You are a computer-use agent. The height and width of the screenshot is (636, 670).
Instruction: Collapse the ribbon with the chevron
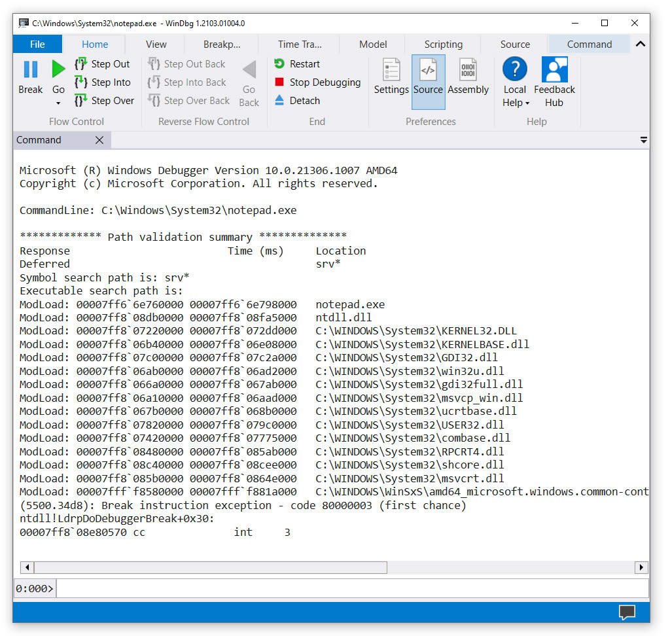pyautogui.click(x=640, y=44)
